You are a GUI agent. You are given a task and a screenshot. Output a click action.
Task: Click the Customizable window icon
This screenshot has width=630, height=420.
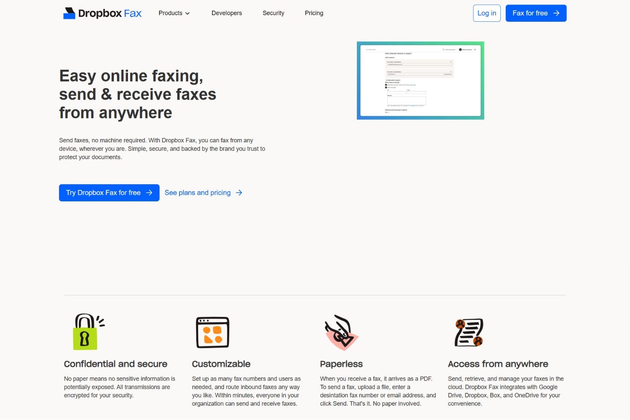click(212, 332)
